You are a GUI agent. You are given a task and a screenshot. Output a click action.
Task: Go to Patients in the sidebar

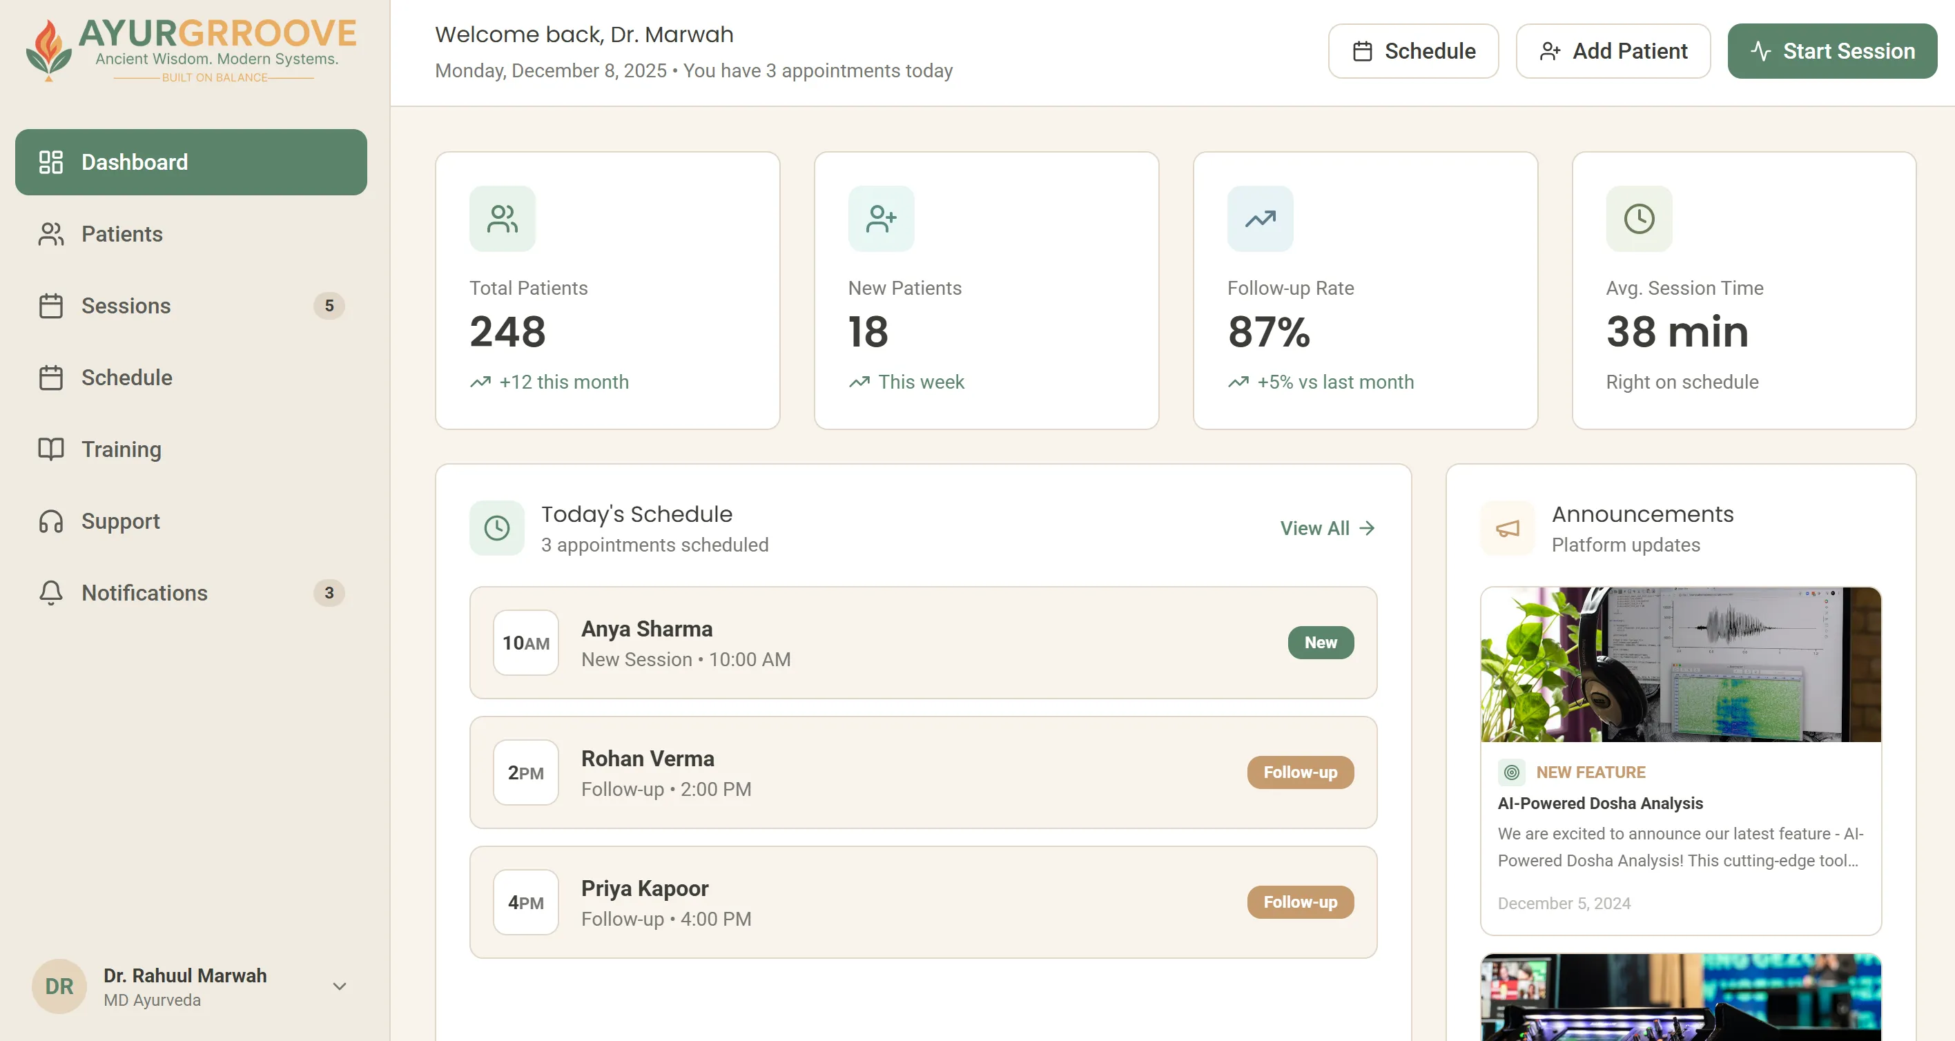(x=191, y=234)
